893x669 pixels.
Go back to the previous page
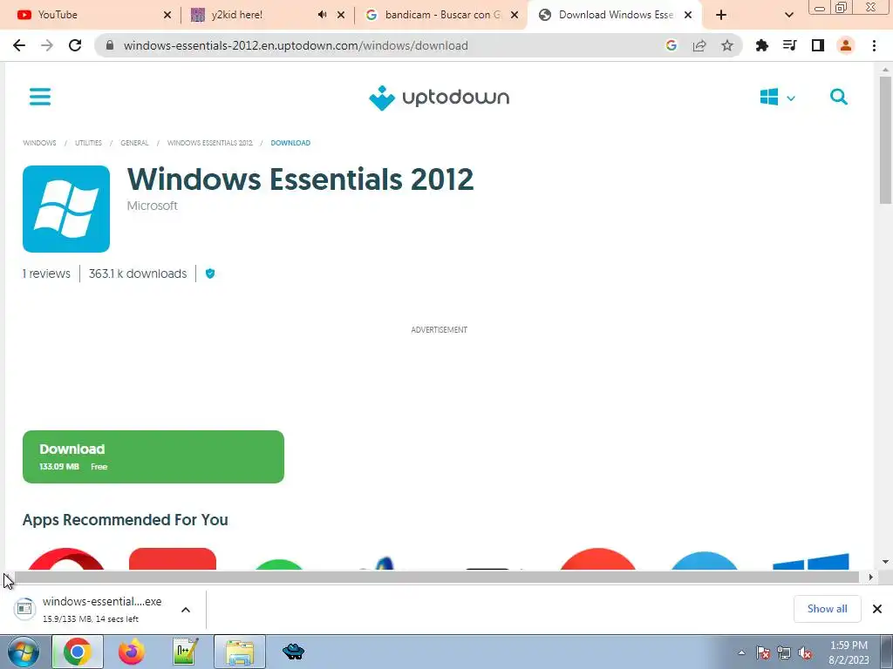click(x=19, y=45)
